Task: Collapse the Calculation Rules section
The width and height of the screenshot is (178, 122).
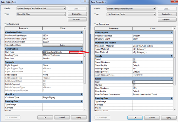Action: (x=81, y=32)
